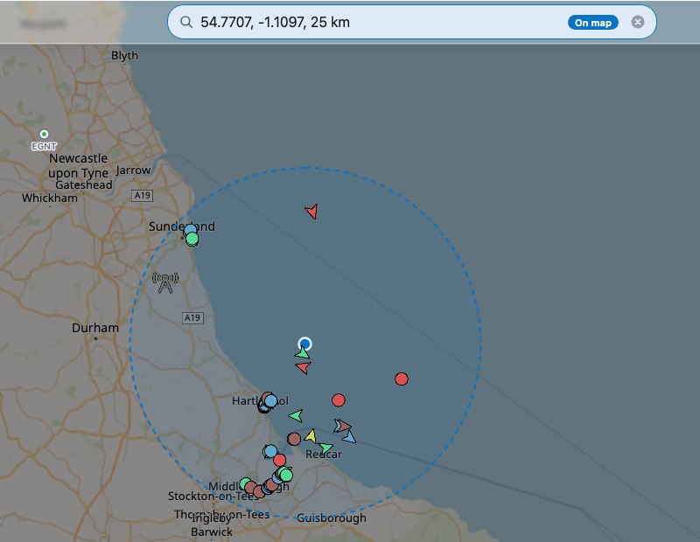Click the Gateshead town label

(83, 184)
